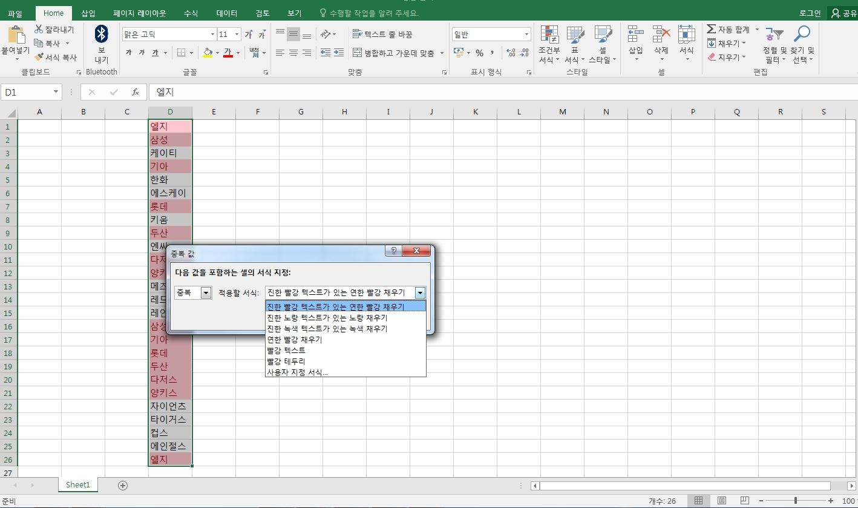The height and width of the screenshot is (508, 858).
Task: Choose 빨강 텍스트 option
Action: [x=345, y=351]
